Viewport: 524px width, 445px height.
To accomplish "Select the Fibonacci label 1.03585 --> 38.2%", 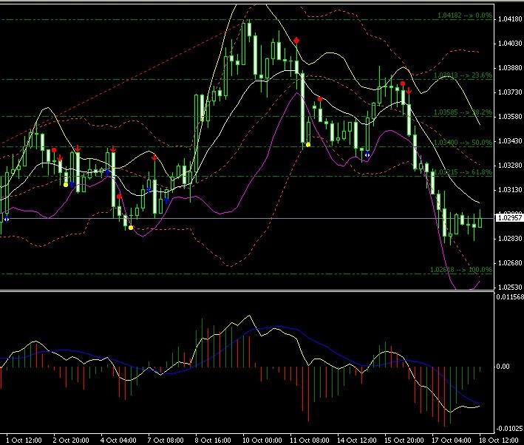I will (463, 112).
